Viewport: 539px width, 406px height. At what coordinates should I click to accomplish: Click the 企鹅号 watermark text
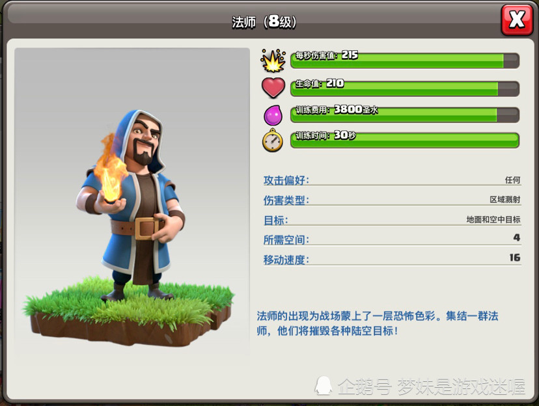365,386
